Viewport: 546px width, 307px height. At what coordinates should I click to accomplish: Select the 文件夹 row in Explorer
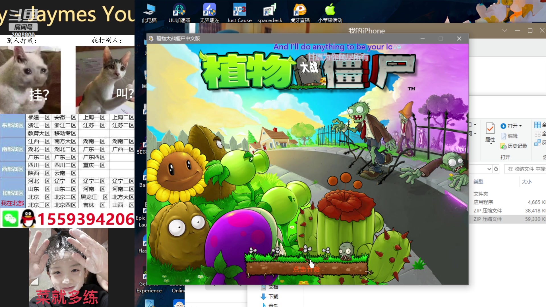[x=508, y=194]
